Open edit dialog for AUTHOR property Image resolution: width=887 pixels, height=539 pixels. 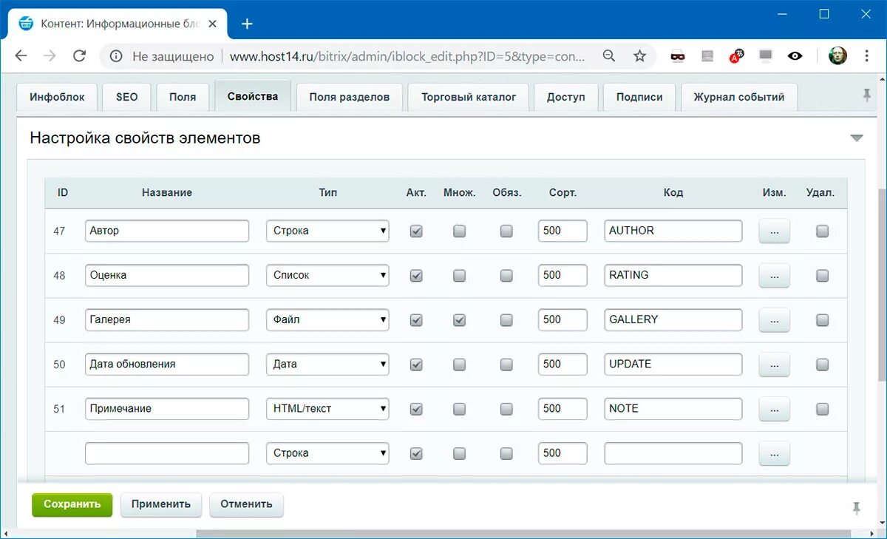[x=774, y=231]
